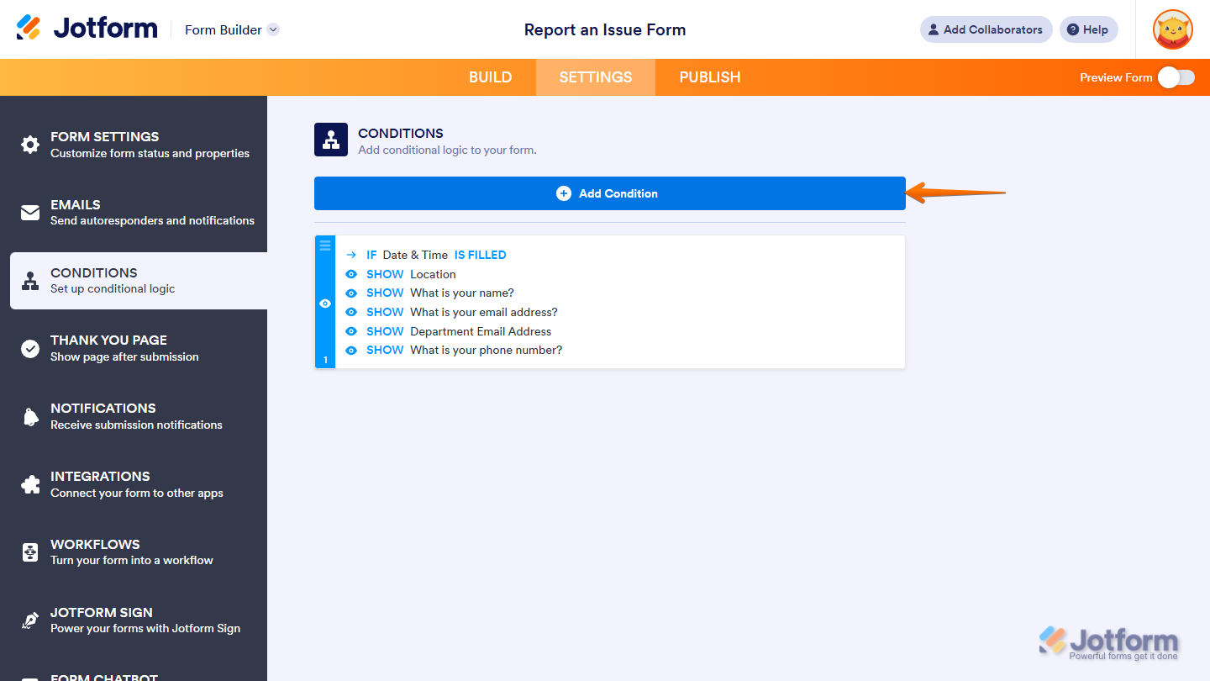Select the Workflows icon in the sidebar
The image size is (1210, 681).
[x=29, y=552]
